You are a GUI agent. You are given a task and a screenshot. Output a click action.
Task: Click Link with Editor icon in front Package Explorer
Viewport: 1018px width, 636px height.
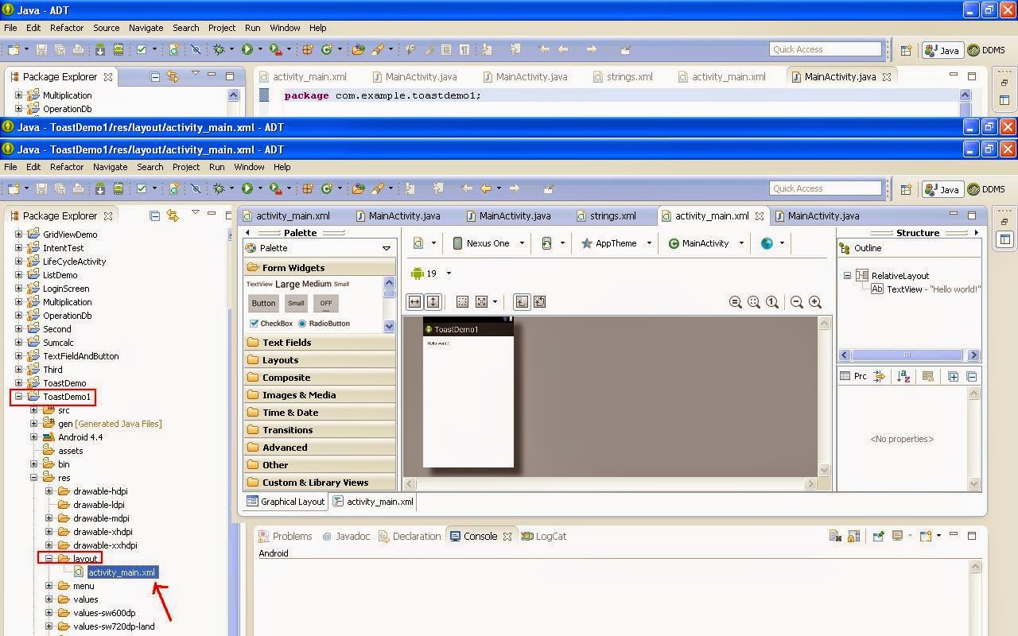click(x=172, y=215)
